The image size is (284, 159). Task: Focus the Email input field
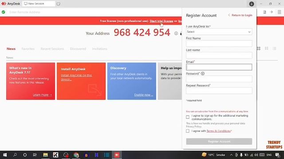tap(219, 67)
